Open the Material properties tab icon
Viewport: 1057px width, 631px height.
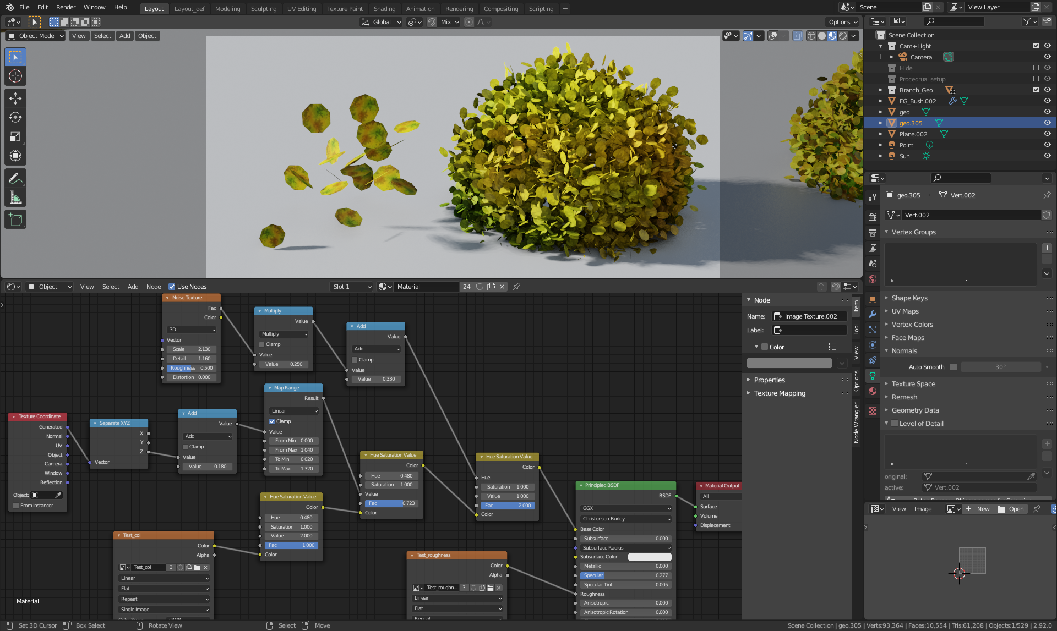tap(873, 391)
